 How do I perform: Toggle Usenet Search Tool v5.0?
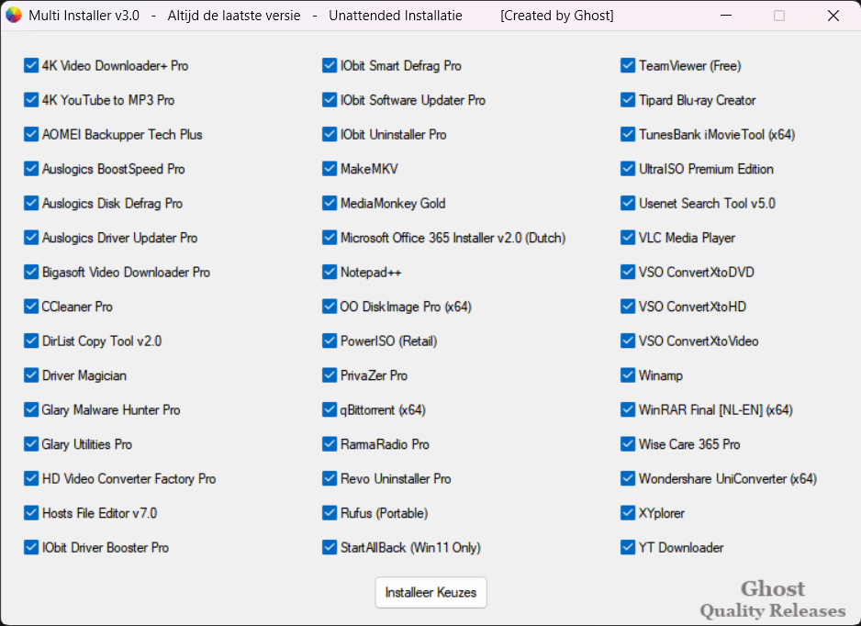(x=628, y=203)
